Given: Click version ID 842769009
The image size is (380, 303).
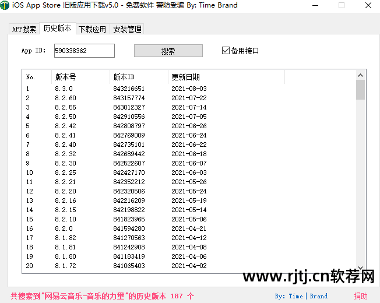Looking at the screenshot, I should tap(129, 135).
